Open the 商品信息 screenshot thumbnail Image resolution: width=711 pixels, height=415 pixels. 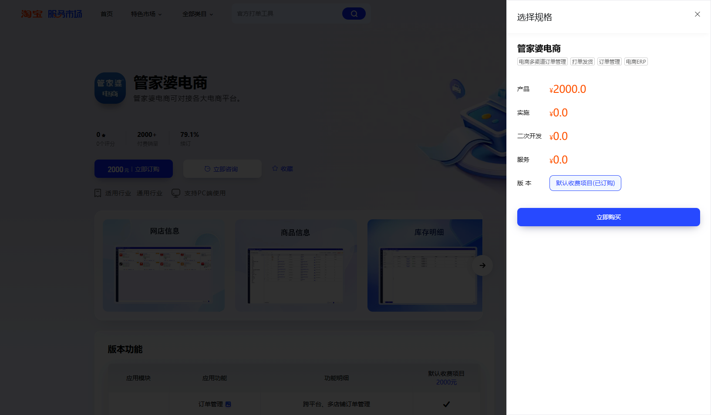(296, 265)
